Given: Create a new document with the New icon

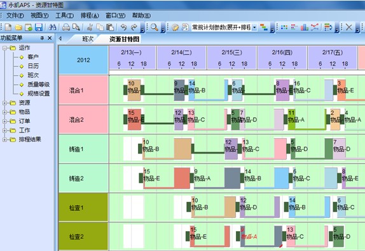Looking at the screenshot, I should coord(8,27).
